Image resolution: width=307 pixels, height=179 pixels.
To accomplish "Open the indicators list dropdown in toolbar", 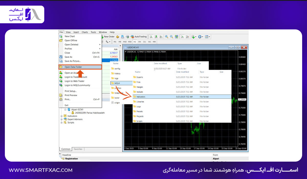I will [x=194, y=37].
